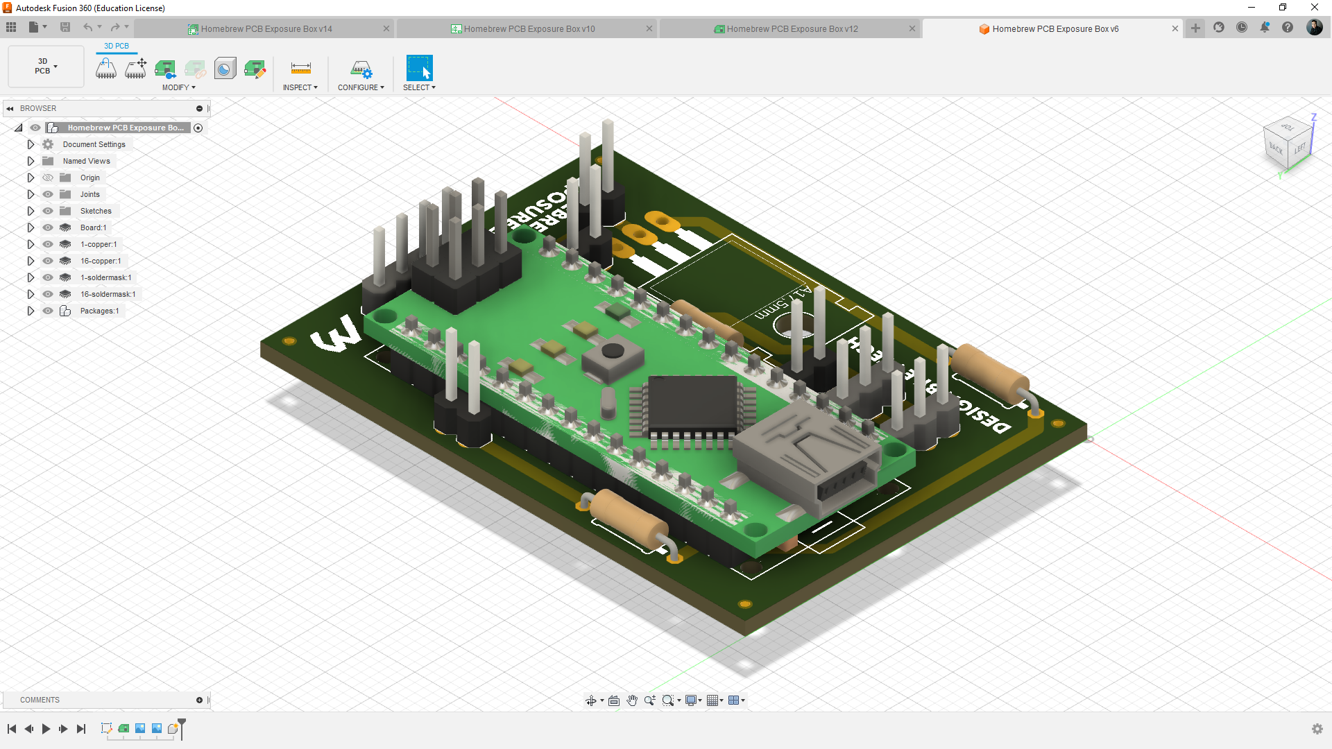Switch to Homebrew PCB Exposure Box v10 tab

(x=529, y=29)
